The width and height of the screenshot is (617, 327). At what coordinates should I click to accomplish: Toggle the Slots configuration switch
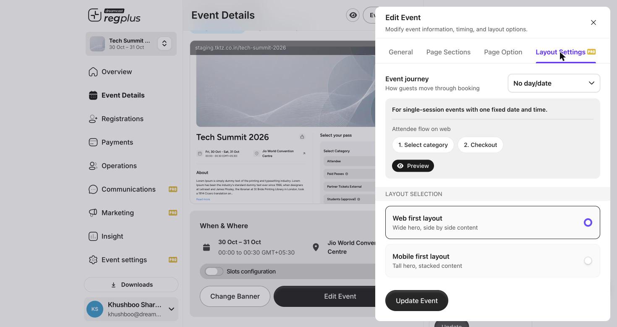click(x=214, y=272)
